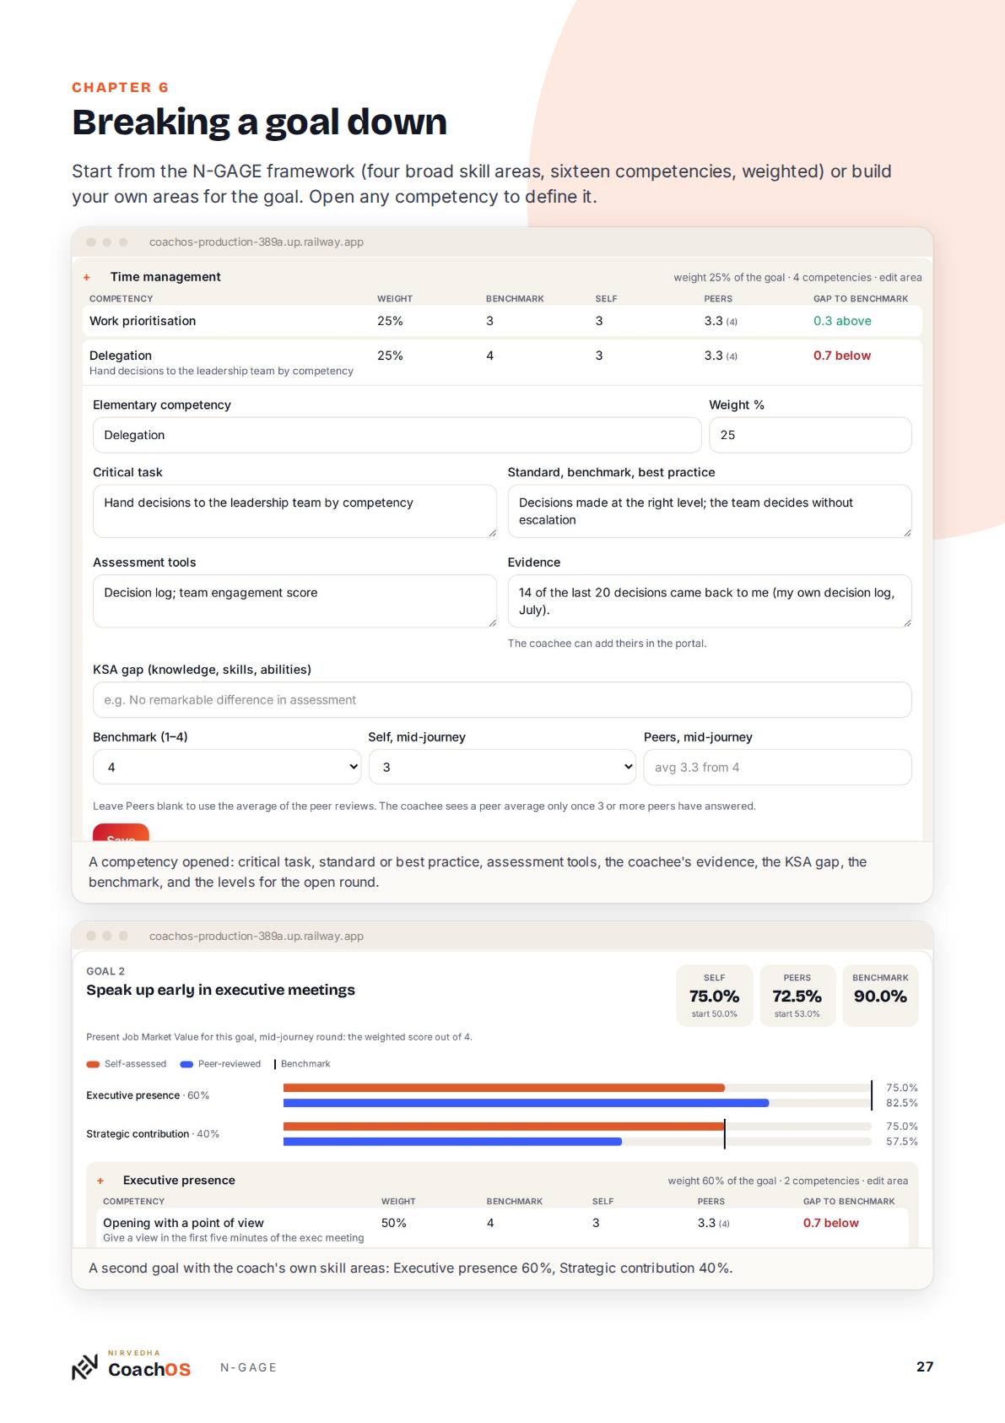The width and height of the screenshot is (1005, 1423).
Task: Open the Self, mid-journey dropdown
Action: [502, 767]
